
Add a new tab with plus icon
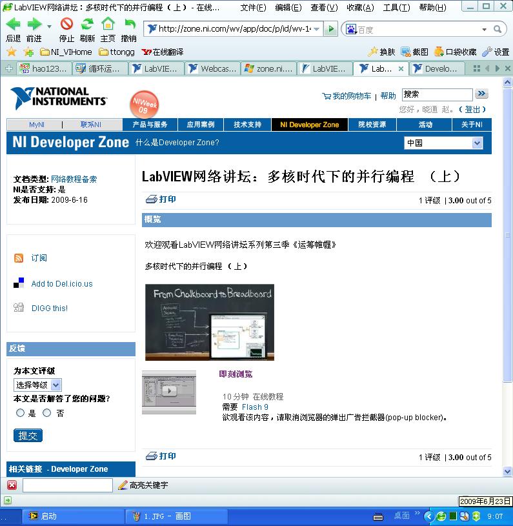point(9,68)
